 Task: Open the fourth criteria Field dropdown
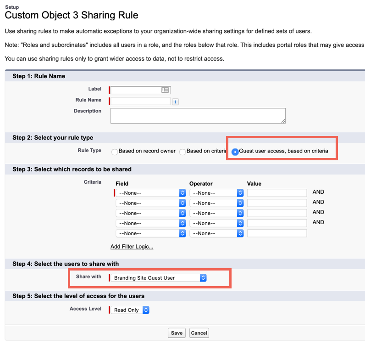tap(150, 223)
